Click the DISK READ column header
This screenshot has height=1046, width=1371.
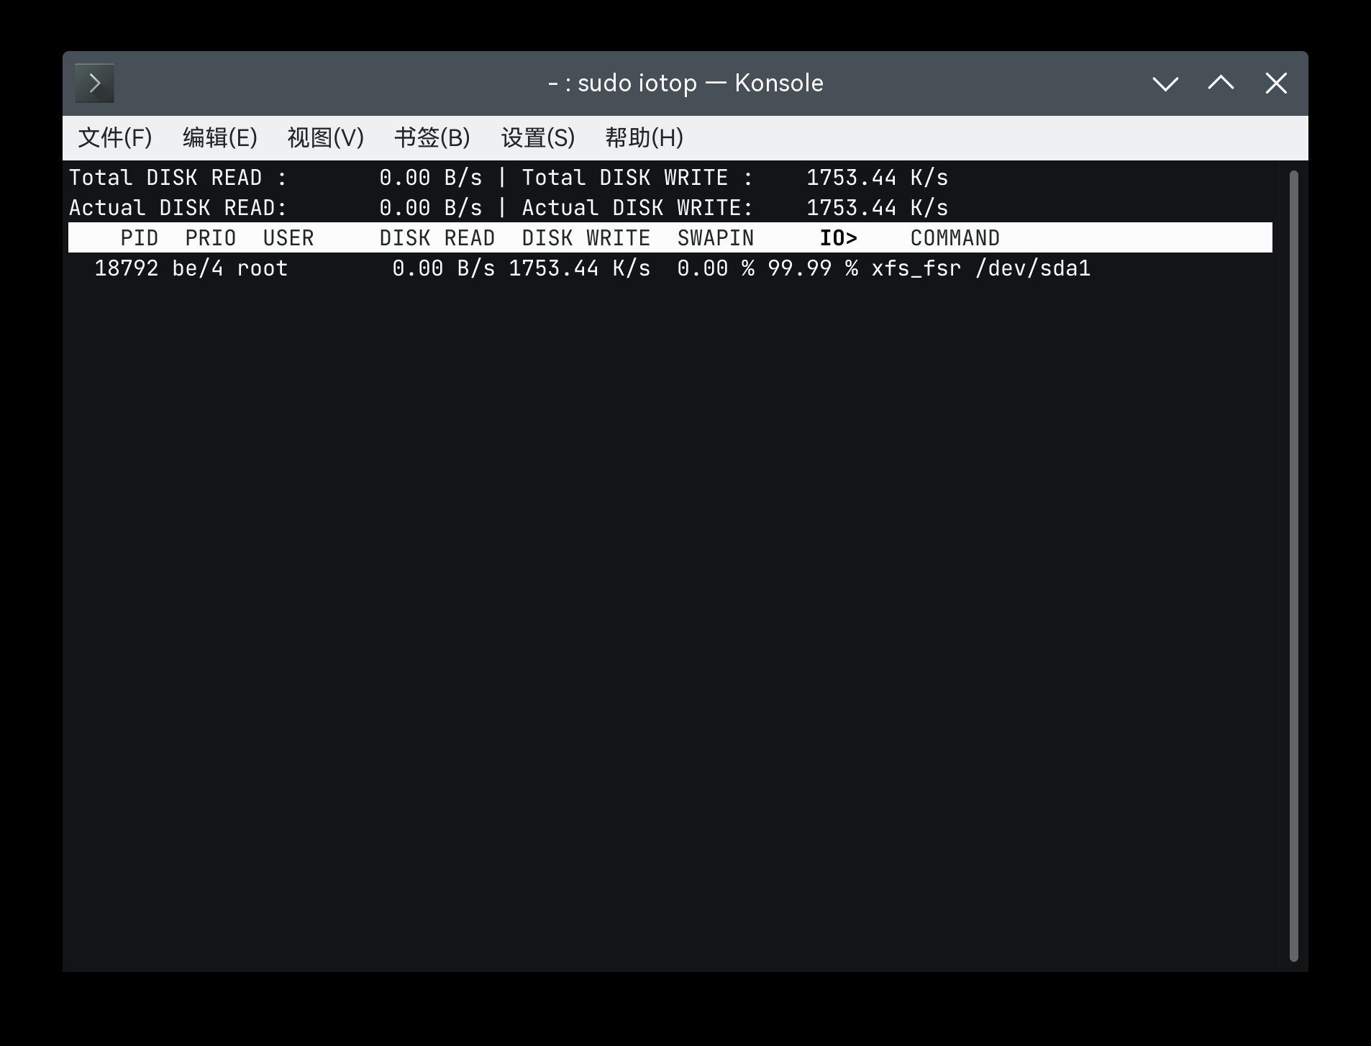[x=437, y=238]
